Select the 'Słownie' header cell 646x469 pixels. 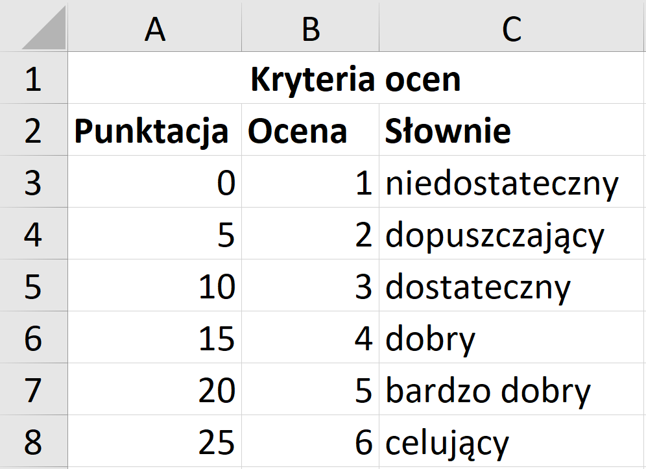(x=511, y=130)
